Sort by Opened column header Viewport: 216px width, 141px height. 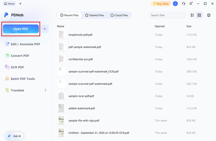coord(160,26)
